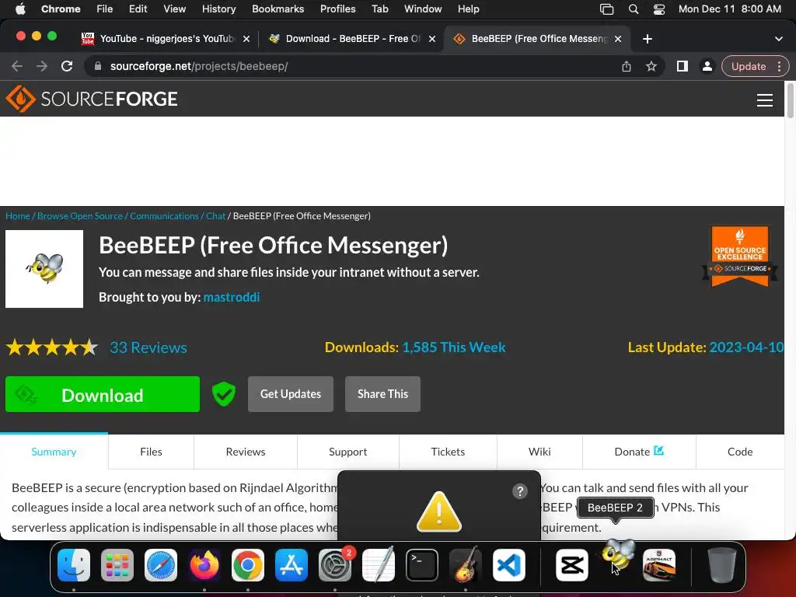The image size is (796, 597).
Task: Click the Communications breadcrumb link
Action: click(x=164, y=216)
